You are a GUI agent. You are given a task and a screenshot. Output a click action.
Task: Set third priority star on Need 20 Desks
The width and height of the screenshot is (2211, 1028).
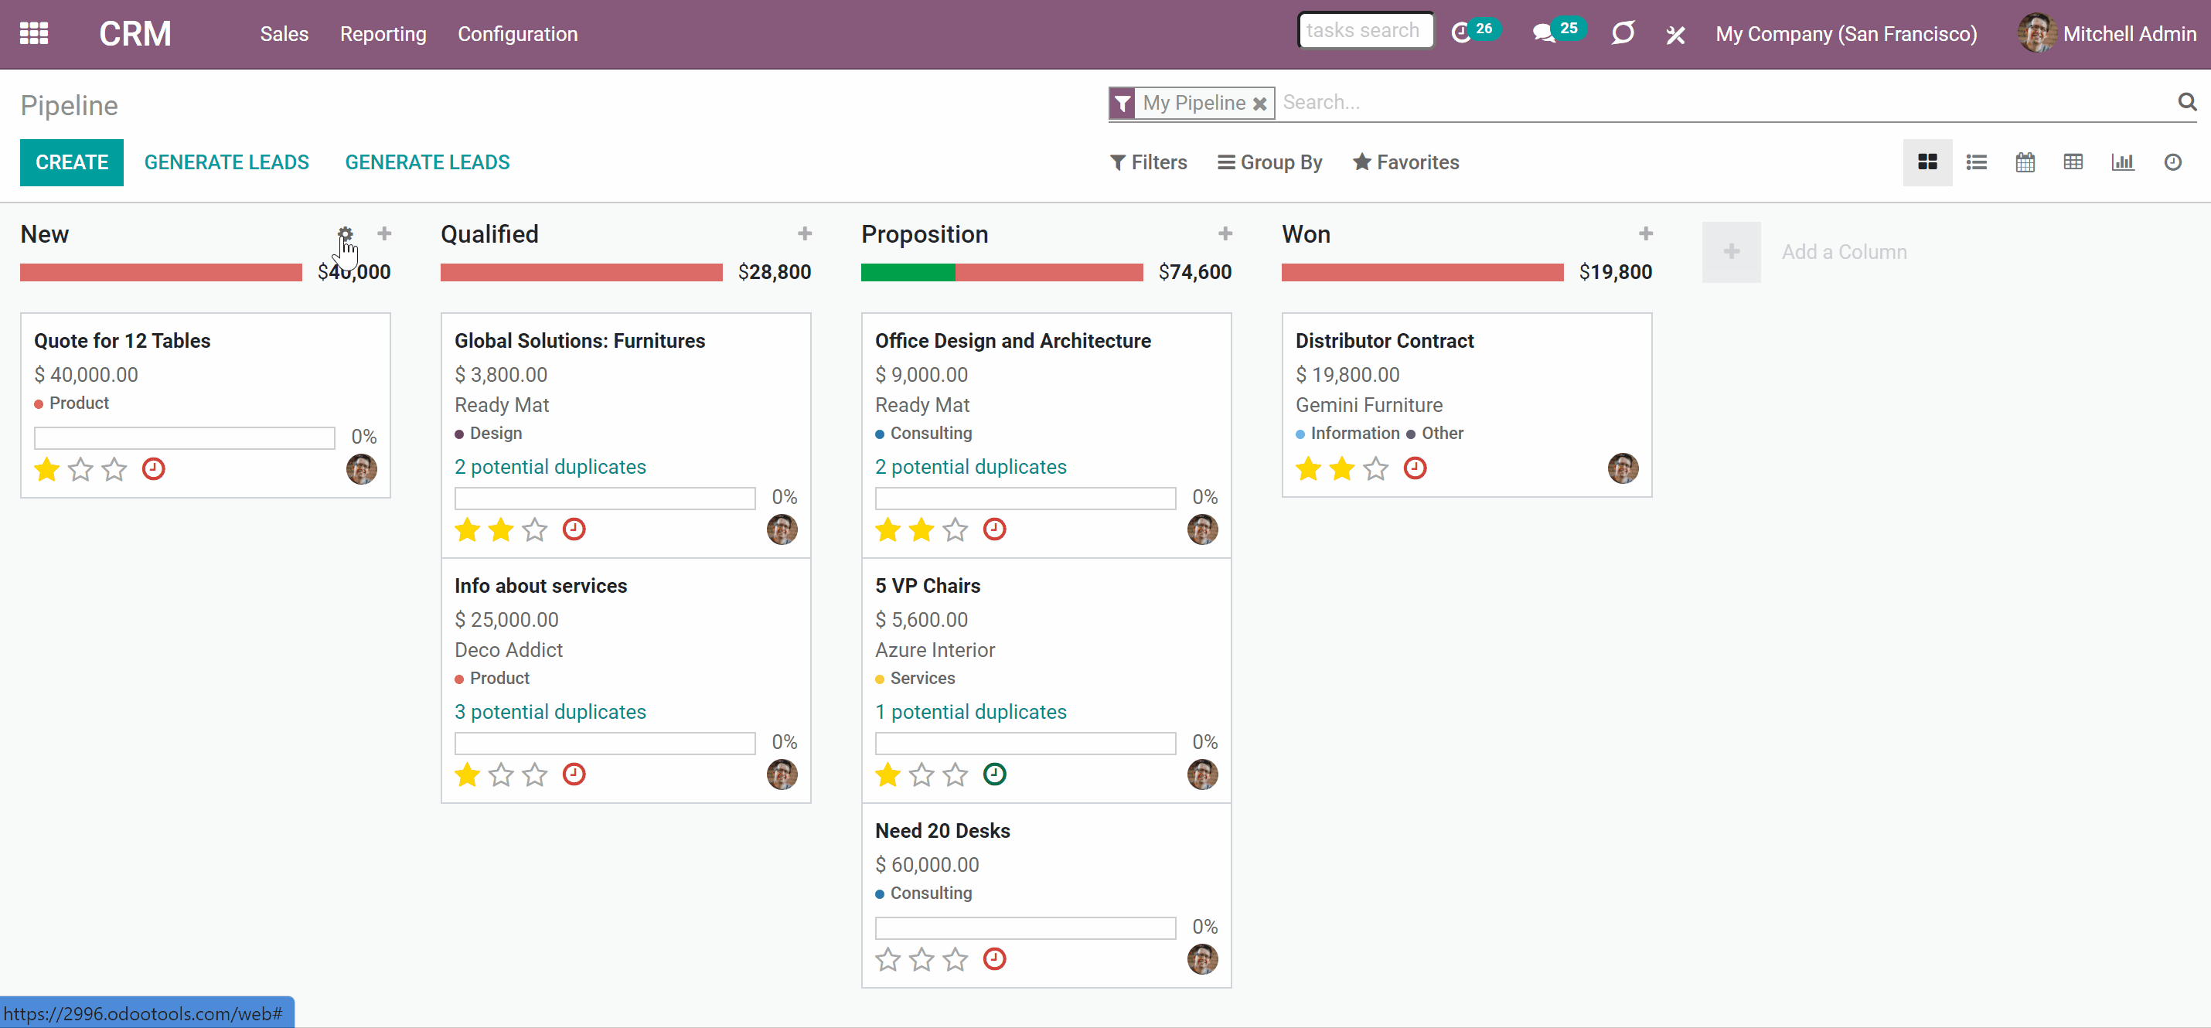coord(956,959)
